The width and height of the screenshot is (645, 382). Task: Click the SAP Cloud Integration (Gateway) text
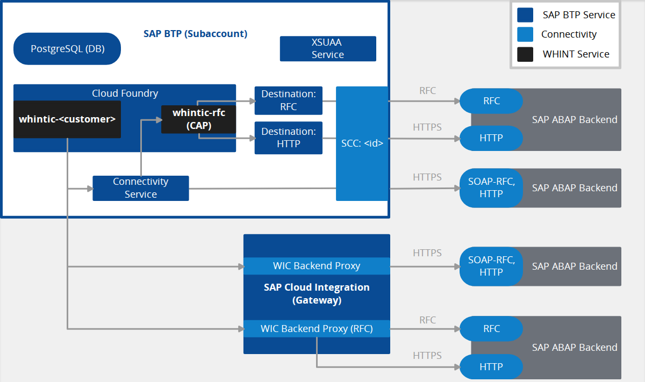click(317, 294)
